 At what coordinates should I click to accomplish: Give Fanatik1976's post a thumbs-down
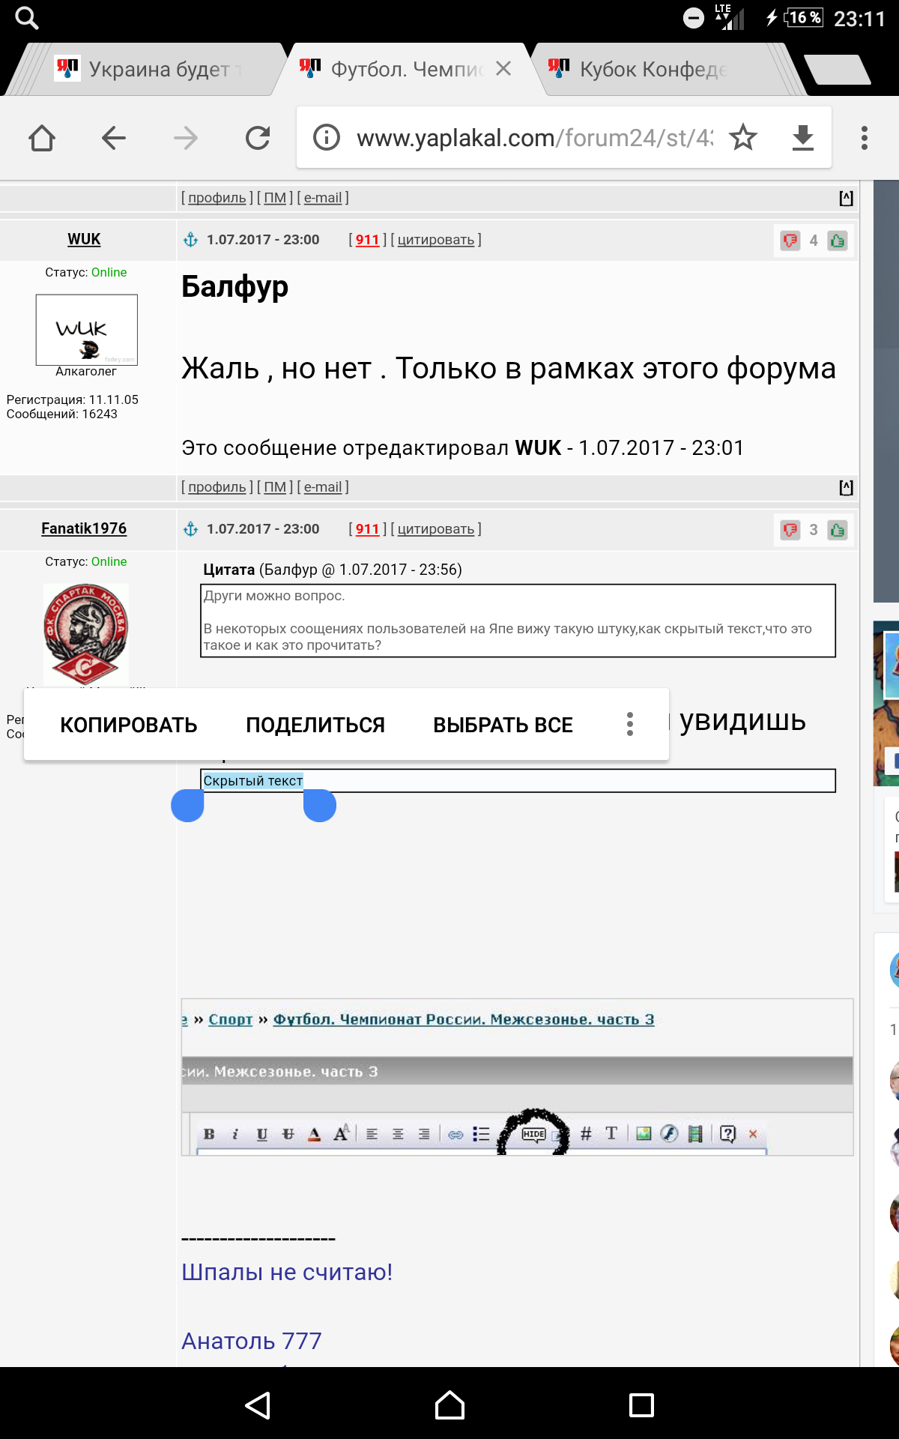coord(790,530)
